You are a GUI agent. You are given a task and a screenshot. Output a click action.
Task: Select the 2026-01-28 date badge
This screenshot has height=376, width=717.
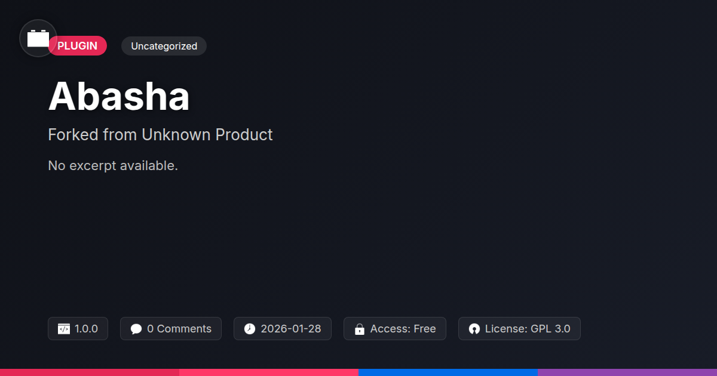point(283,329)
